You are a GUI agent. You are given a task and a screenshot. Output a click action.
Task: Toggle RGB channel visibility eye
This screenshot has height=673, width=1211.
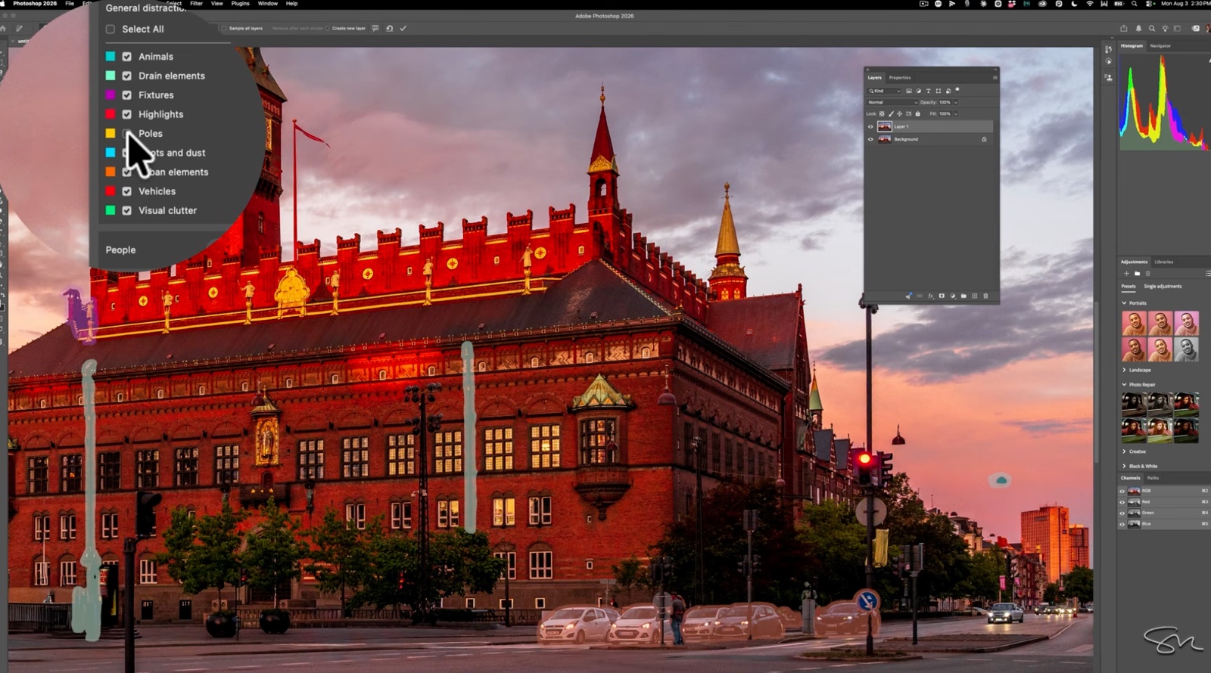point(1122,492)
